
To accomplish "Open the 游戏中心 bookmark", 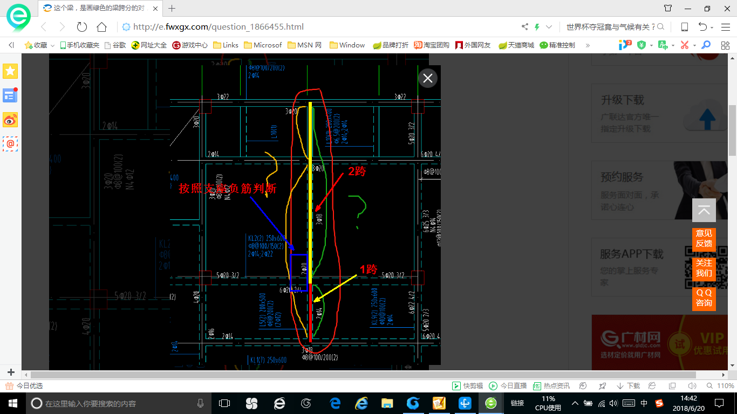I will (190, 45).
